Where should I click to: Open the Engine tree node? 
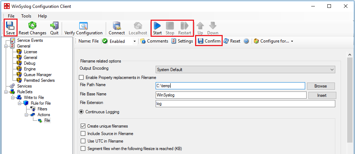point(30,69)
